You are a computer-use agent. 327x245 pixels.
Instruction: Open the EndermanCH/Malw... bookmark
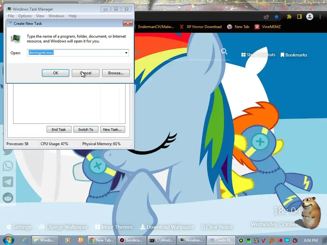tap(156, 27)
